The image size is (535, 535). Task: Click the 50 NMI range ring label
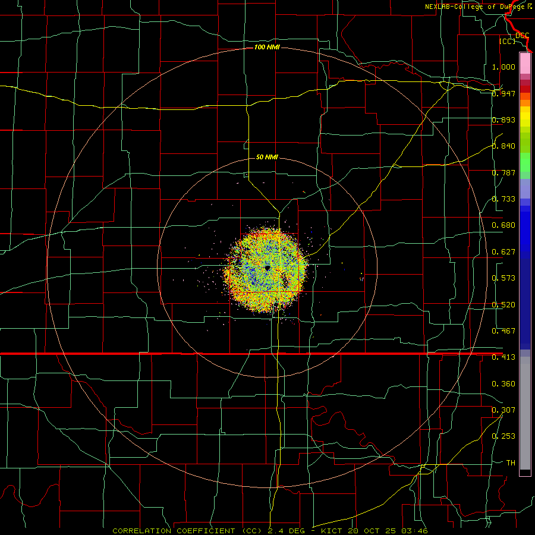tap(267, 157)
